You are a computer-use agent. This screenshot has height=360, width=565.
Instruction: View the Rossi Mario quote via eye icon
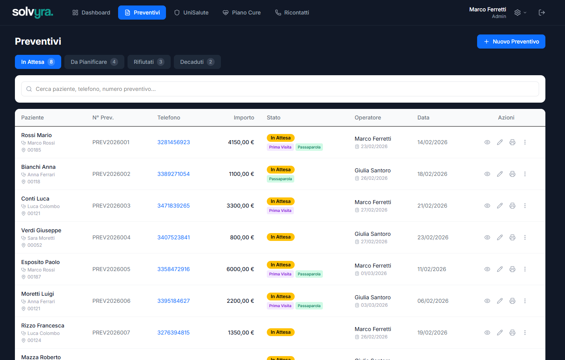(x=487, y=142)
